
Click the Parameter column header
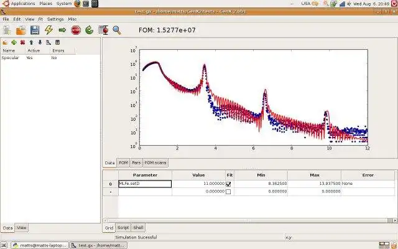tap(145, 176)
